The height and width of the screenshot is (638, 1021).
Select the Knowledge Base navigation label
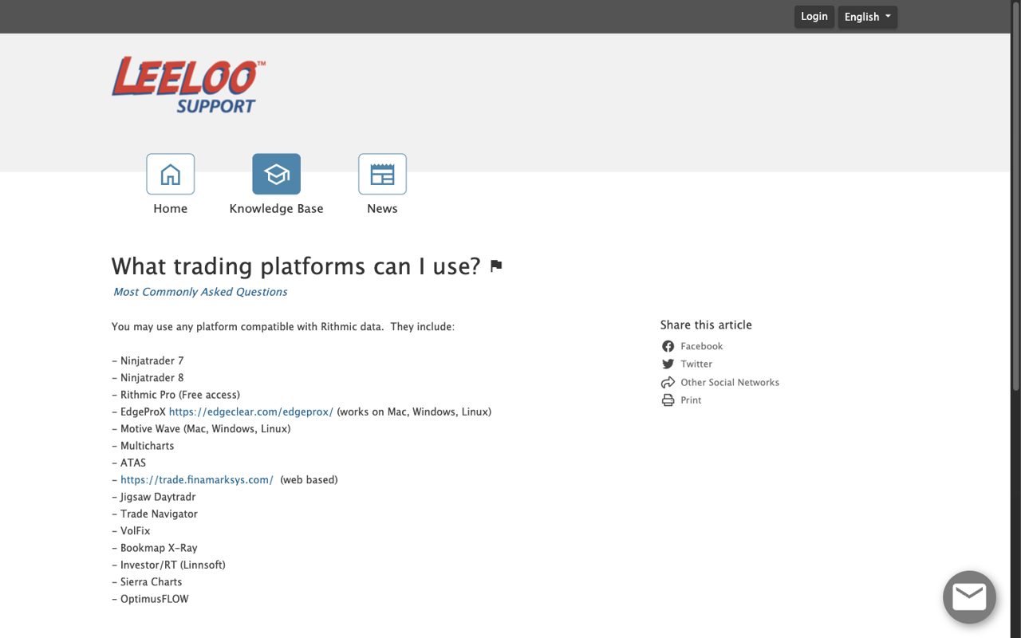pos(277,208)
